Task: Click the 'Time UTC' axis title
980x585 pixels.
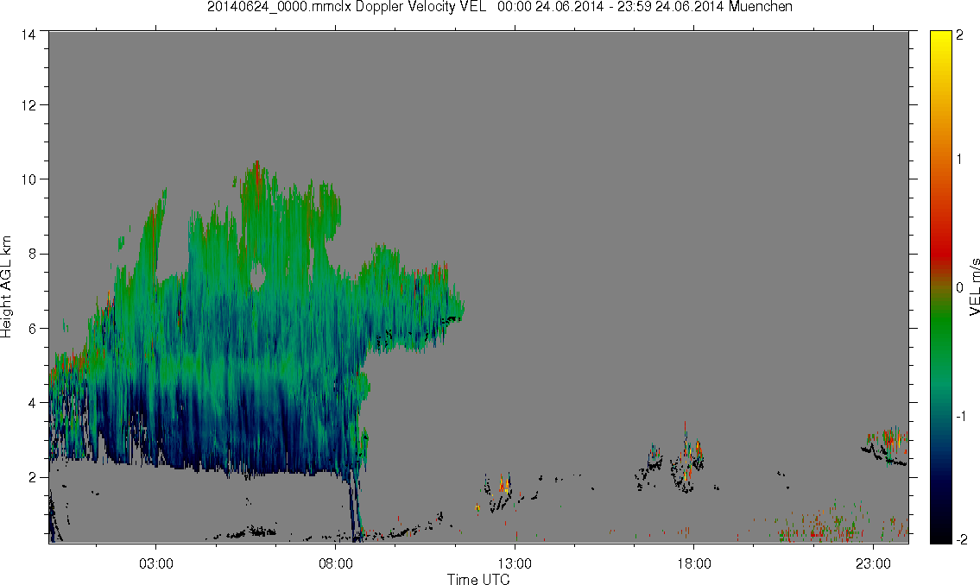Action: click(x=478, y=579)
